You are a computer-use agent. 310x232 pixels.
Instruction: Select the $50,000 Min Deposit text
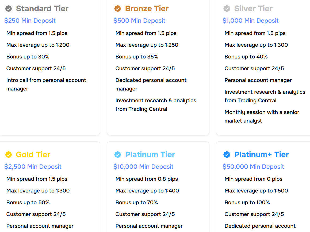coord(253,167)
